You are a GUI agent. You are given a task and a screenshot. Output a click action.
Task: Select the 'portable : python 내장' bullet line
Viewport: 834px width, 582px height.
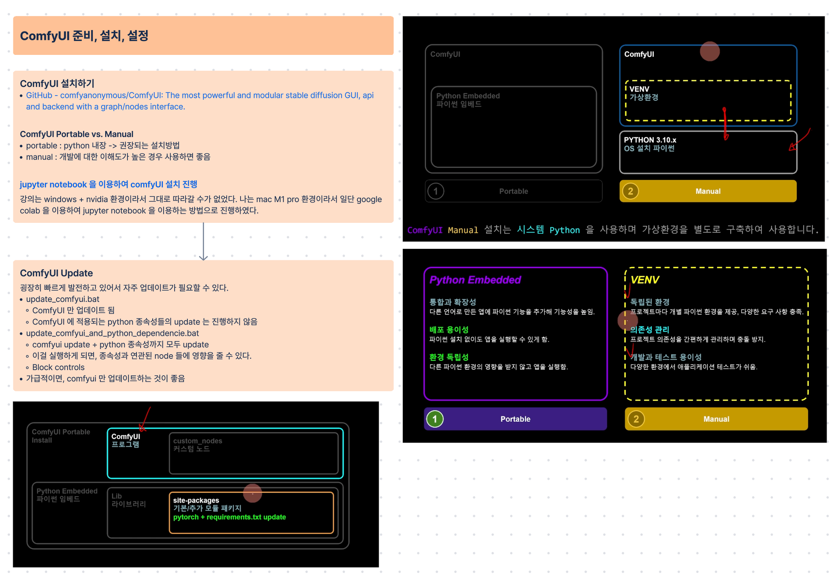click(103, 145)
